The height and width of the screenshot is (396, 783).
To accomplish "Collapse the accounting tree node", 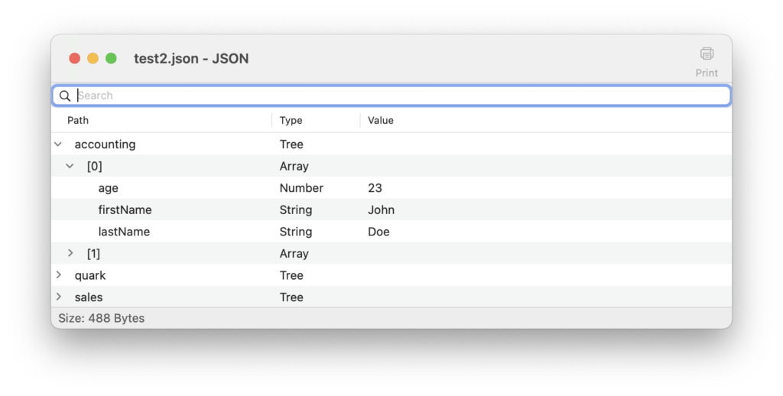I will [58, 144].
